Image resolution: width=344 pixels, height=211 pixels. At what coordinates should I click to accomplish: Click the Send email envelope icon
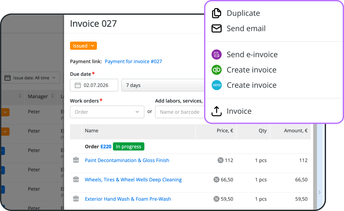coord(217,29)
